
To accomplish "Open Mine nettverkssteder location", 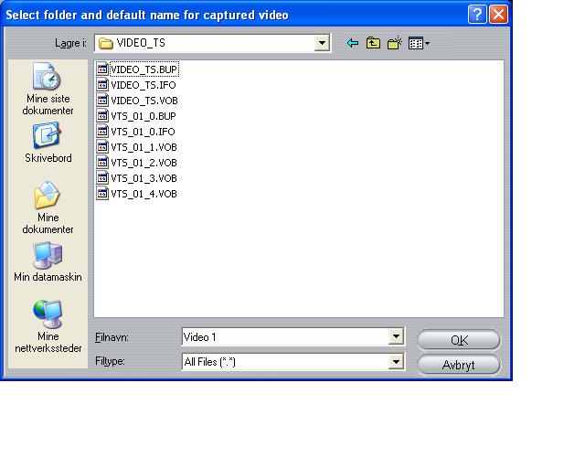I will 48,326.
